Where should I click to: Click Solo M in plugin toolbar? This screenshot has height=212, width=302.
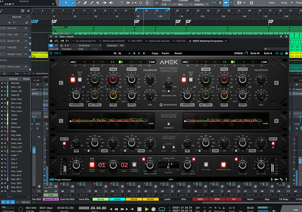[x=255, y=53]
